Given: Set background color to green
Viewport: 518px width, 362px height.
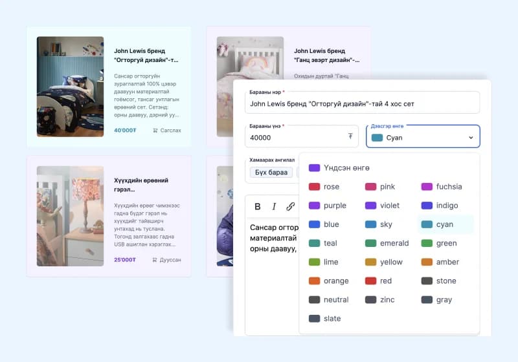Looking at the screenshot, I should point(439,243).
